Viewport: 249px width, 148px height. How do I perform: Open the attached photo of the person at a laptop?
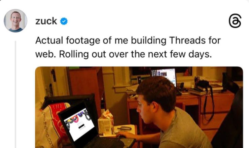pyautogui.click(x=139, y=107)
